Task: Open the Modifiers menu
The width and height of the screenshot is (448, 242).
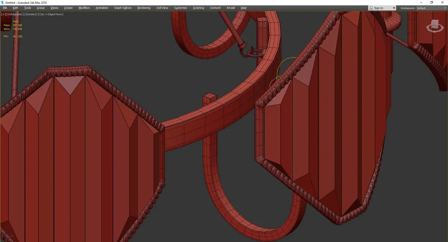Action: pyautogui.click(x=84, y=8)
